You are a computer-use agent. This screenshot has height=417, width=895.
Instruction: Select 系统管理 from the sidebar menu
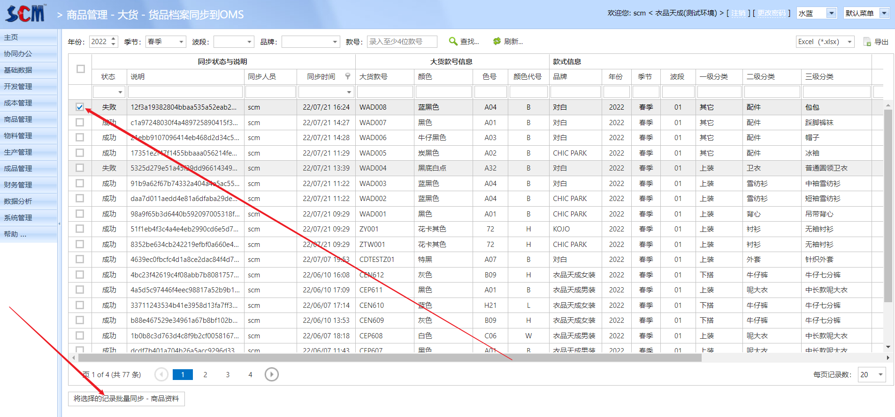[x=18, y=217]
